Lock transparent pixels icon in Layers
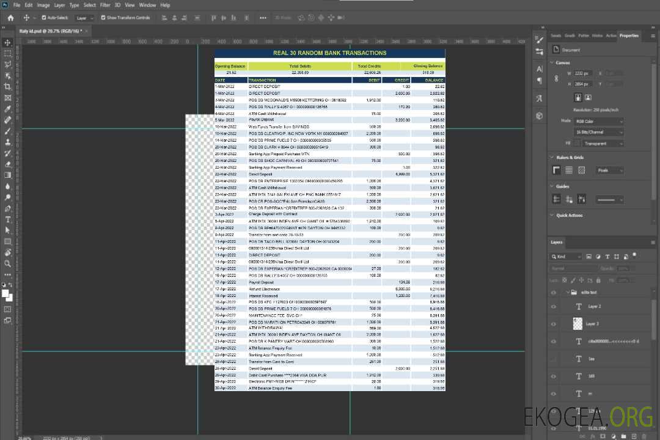Viewport: 660px width, 440px height. [x=565, y=280]
